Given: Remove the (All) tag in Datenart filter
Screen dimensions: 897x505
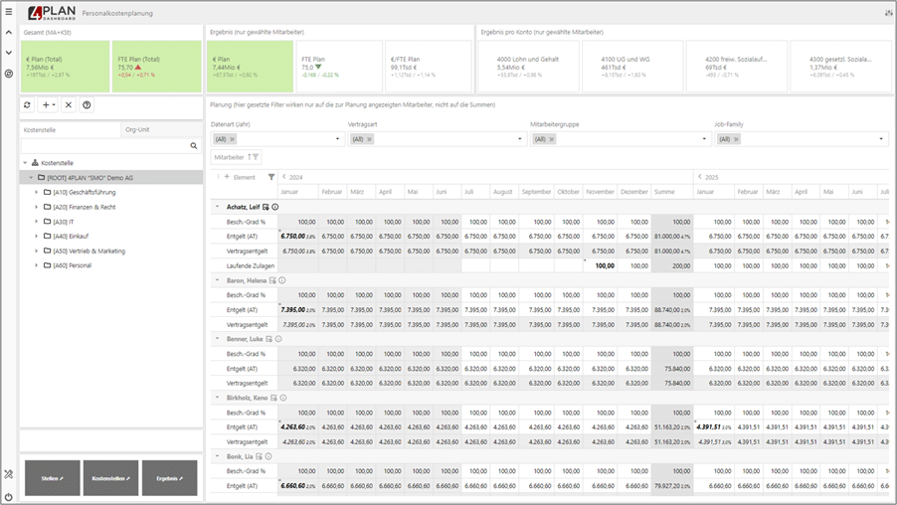Looking at the screenshot, I should click(233, 139).
